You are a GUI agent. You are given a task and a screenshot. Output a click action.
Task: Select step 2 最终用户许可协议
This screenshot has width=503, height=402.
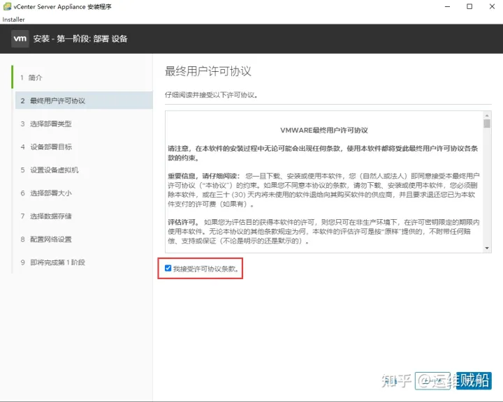pos(57,100)
